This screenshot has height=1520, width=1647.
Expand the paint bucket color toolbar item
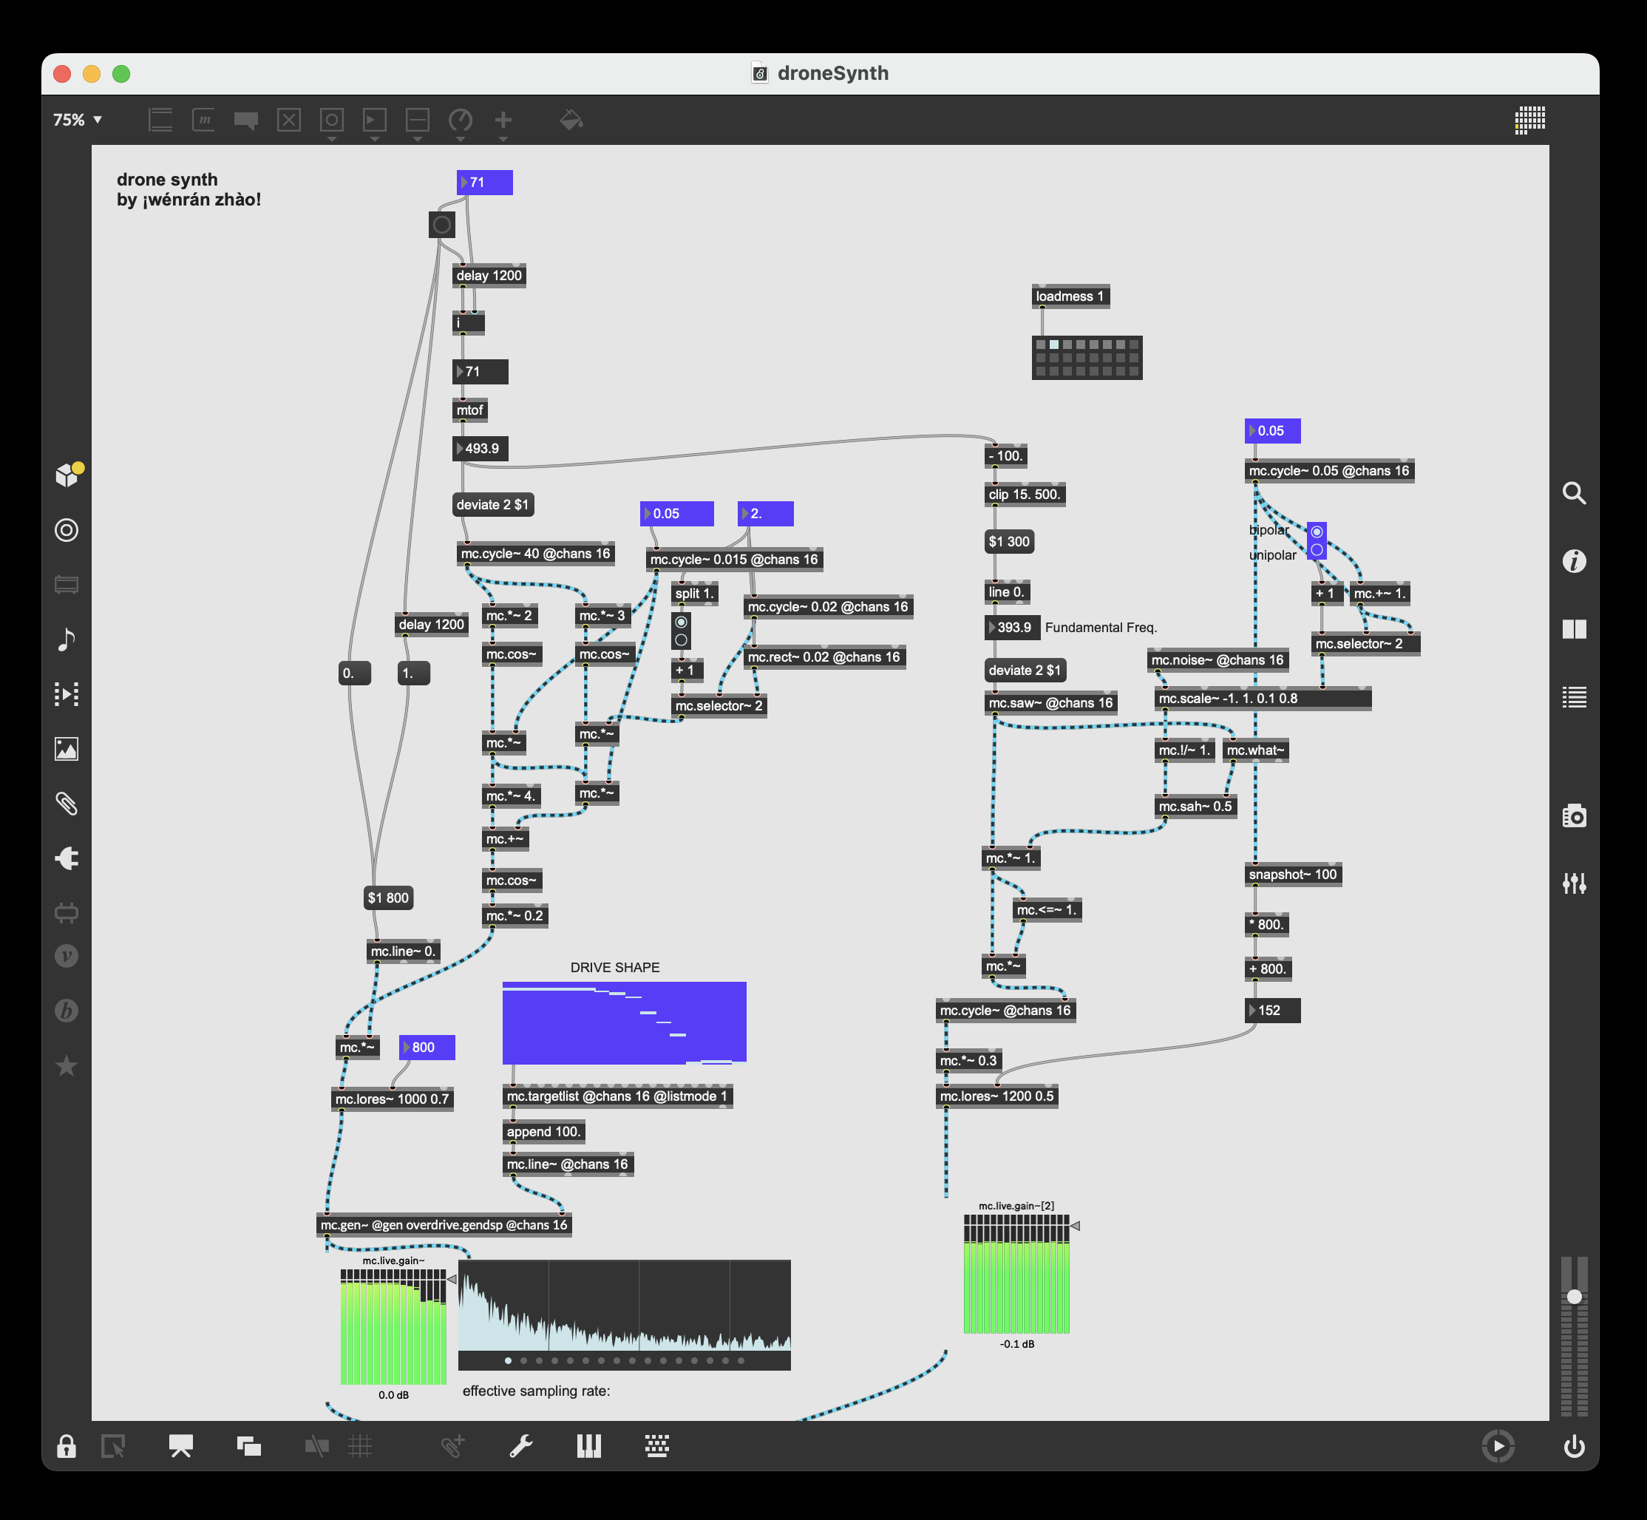571,120
